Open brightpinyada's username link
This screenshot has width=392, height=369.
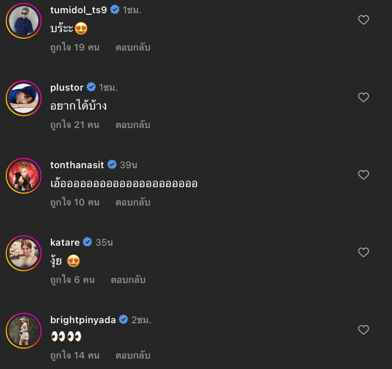(x=83, y=320)
